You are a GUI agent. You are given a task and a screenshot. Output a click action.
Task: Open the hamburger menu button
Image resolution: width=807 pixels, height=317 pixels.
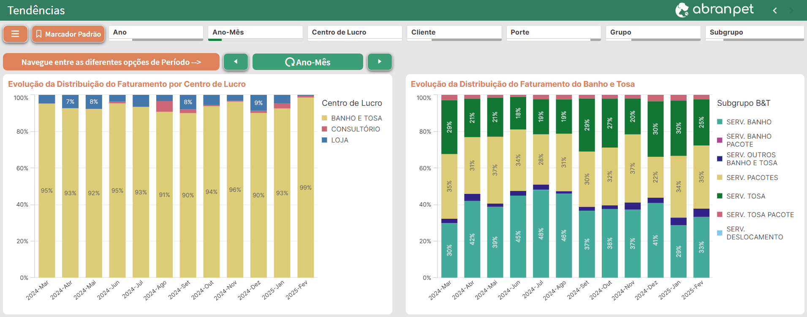15,34
